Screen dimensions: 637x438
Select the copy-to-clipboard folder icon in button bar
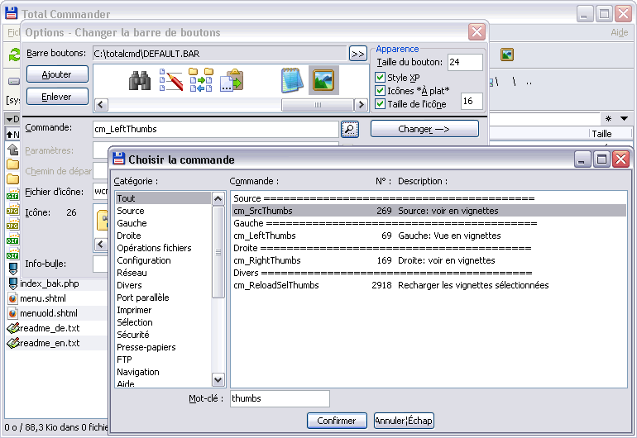point(231,79)
